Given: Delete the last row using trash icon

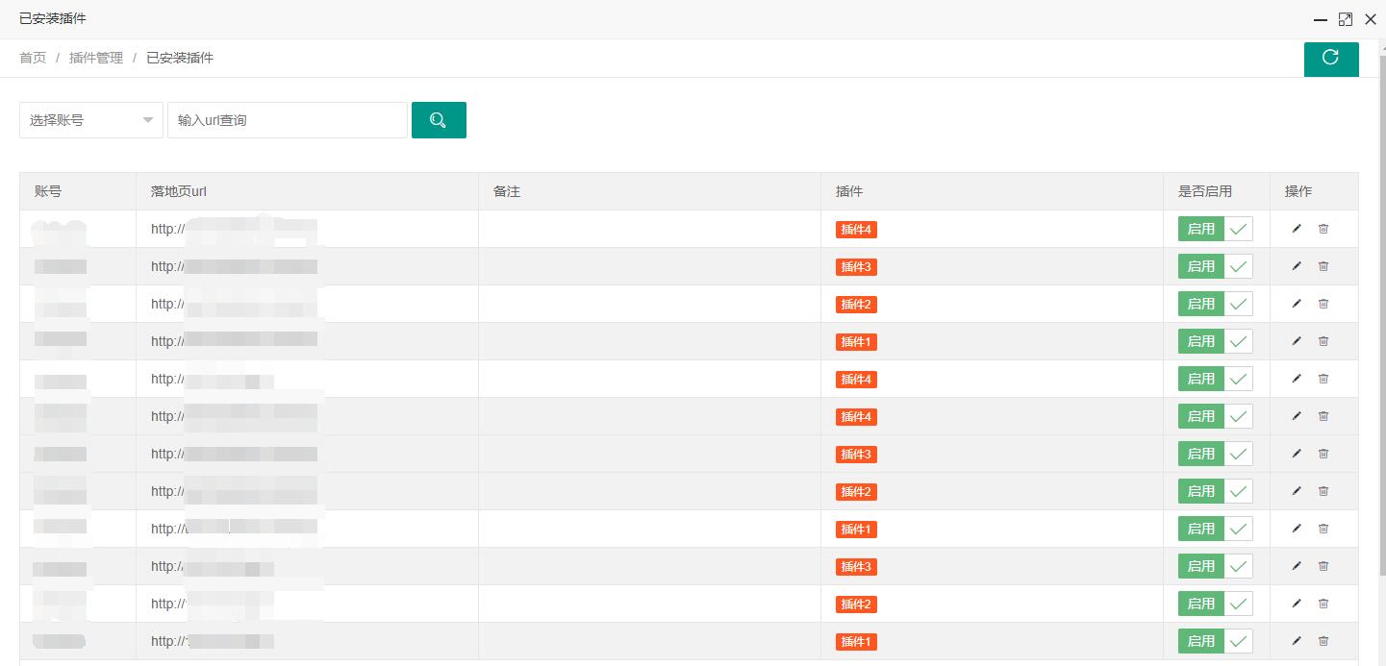Looking at the screenshot, I should (x=1323, y=641).
